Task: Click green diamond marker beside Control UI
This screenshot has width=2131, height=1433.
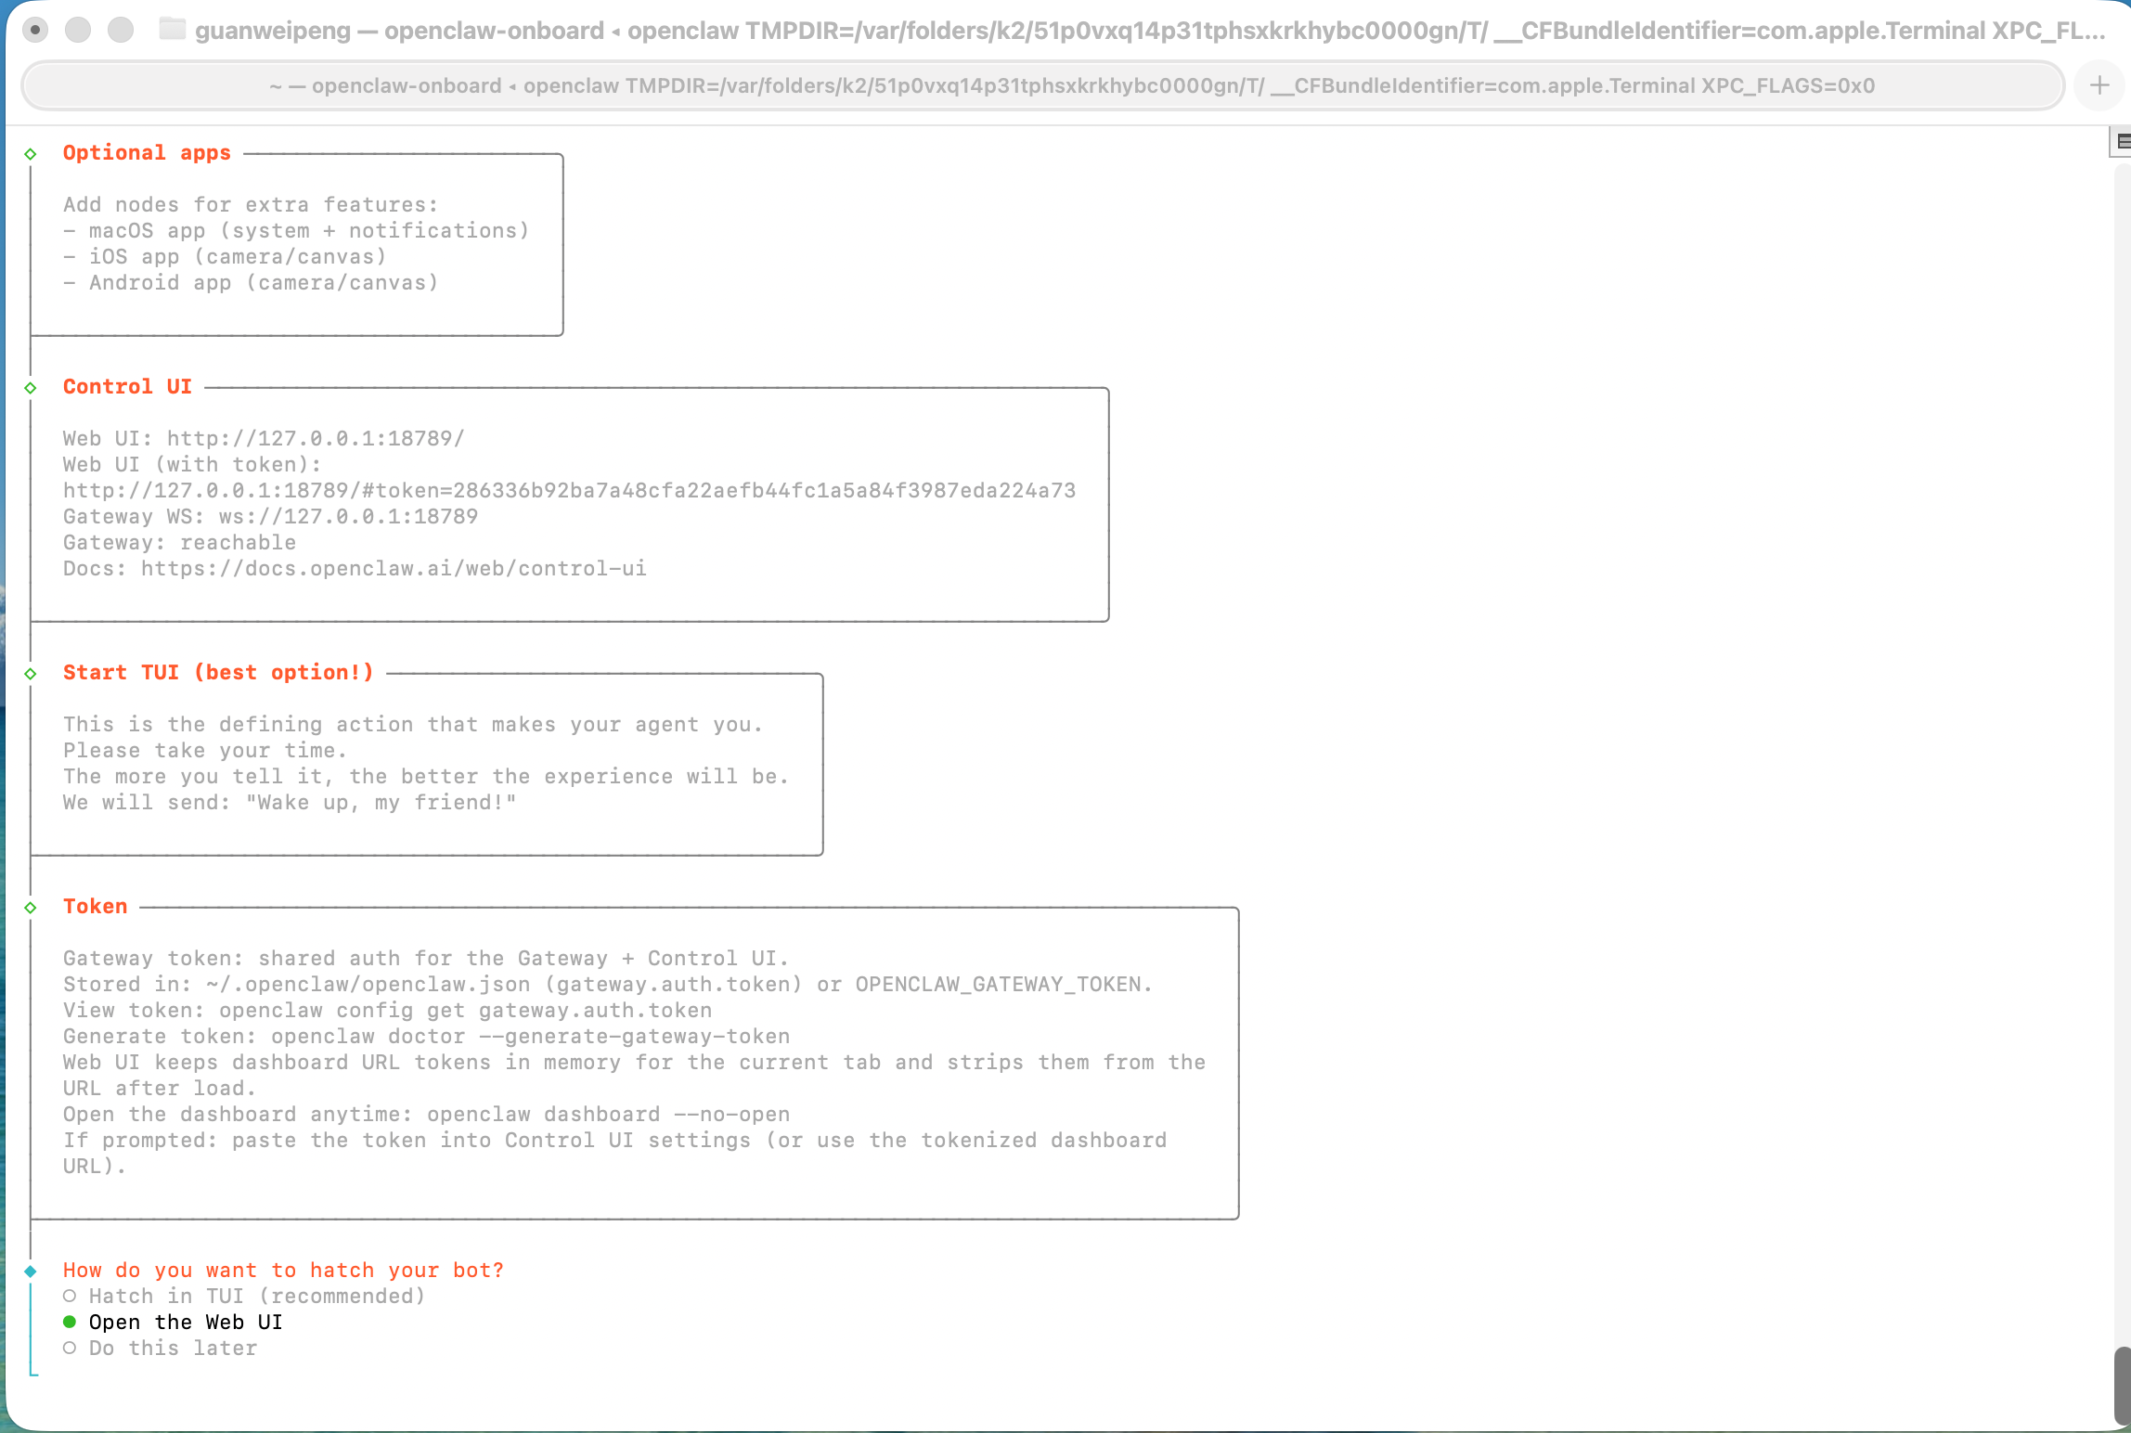Action: click(31, 388)
